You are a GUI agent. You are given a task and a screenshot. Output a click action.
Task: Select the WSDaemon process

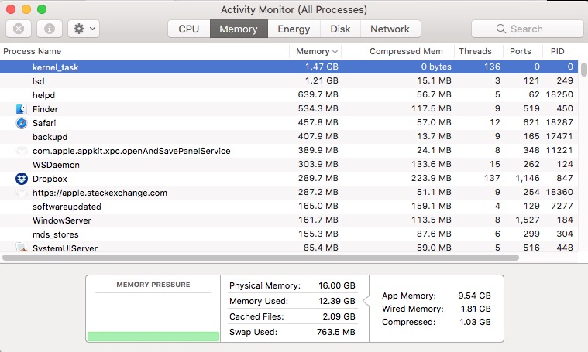56,165
